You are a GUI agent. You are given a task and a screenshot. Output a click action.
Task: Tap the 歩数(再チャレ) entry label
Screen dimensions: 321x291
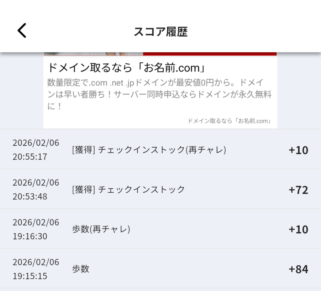[101, 229]
